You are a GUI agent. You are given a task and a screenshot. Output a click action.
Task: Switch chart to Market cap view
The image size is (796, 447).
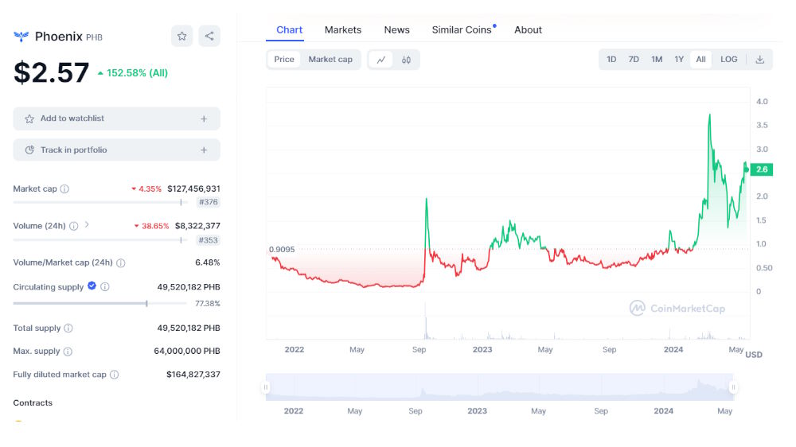coord(330,60)
